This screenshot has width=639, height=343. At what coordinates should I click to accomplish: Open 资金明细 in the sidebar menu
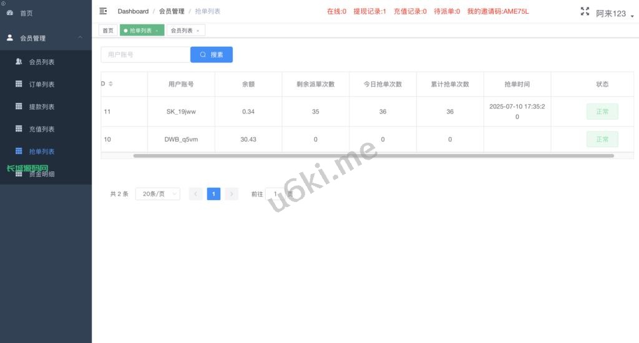pos(42,175)
